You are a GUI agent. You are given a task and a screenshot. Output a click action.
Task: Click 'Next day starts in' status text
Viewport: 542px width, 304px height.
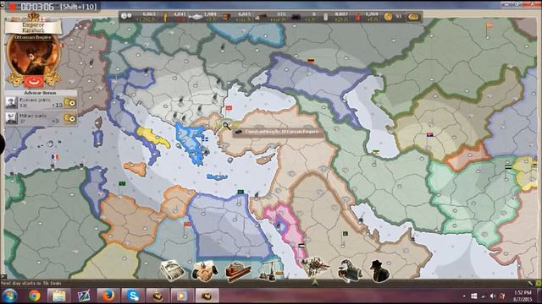(31, 284)
